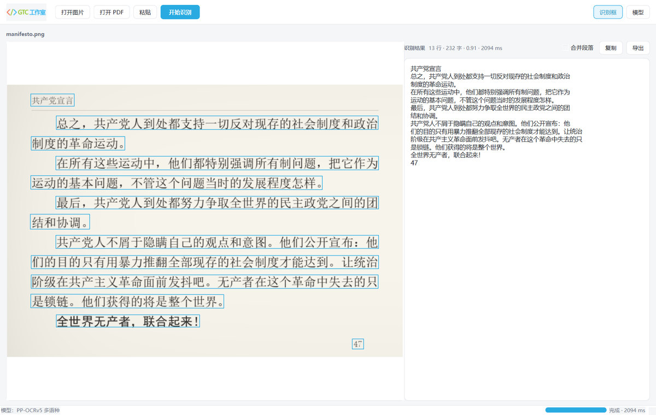Click the 粘贴 paste button
The image size is (656, 415).
pos(145,12)
